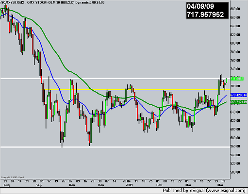This screenshot has width=248, height=194.
Task: Select the green 663.712449 moving average label
Action: pyautogui.click(x=239, y=102)
